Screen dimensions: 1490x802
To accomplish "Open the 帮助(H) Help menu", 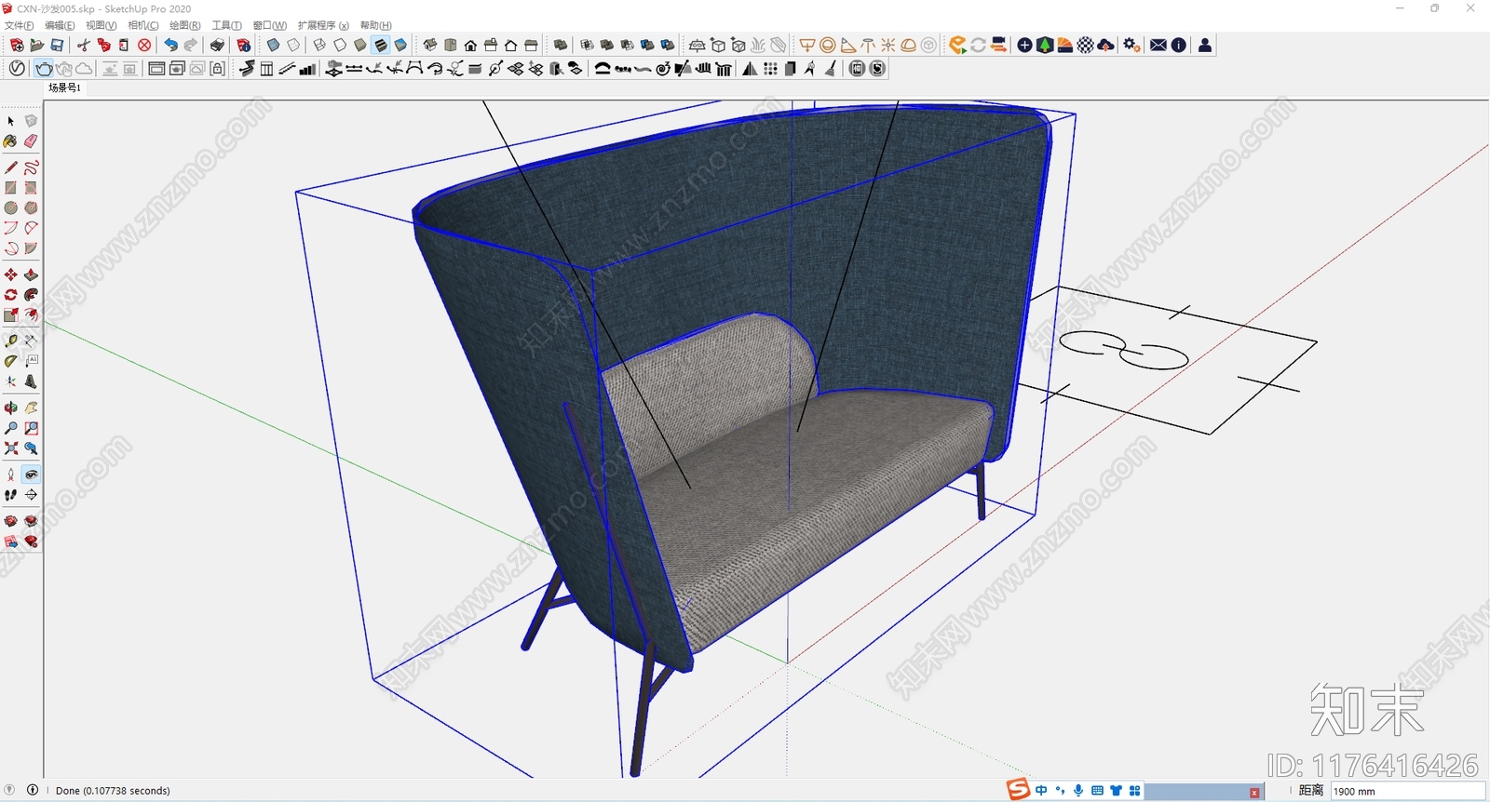I will (x=375, y=25).
